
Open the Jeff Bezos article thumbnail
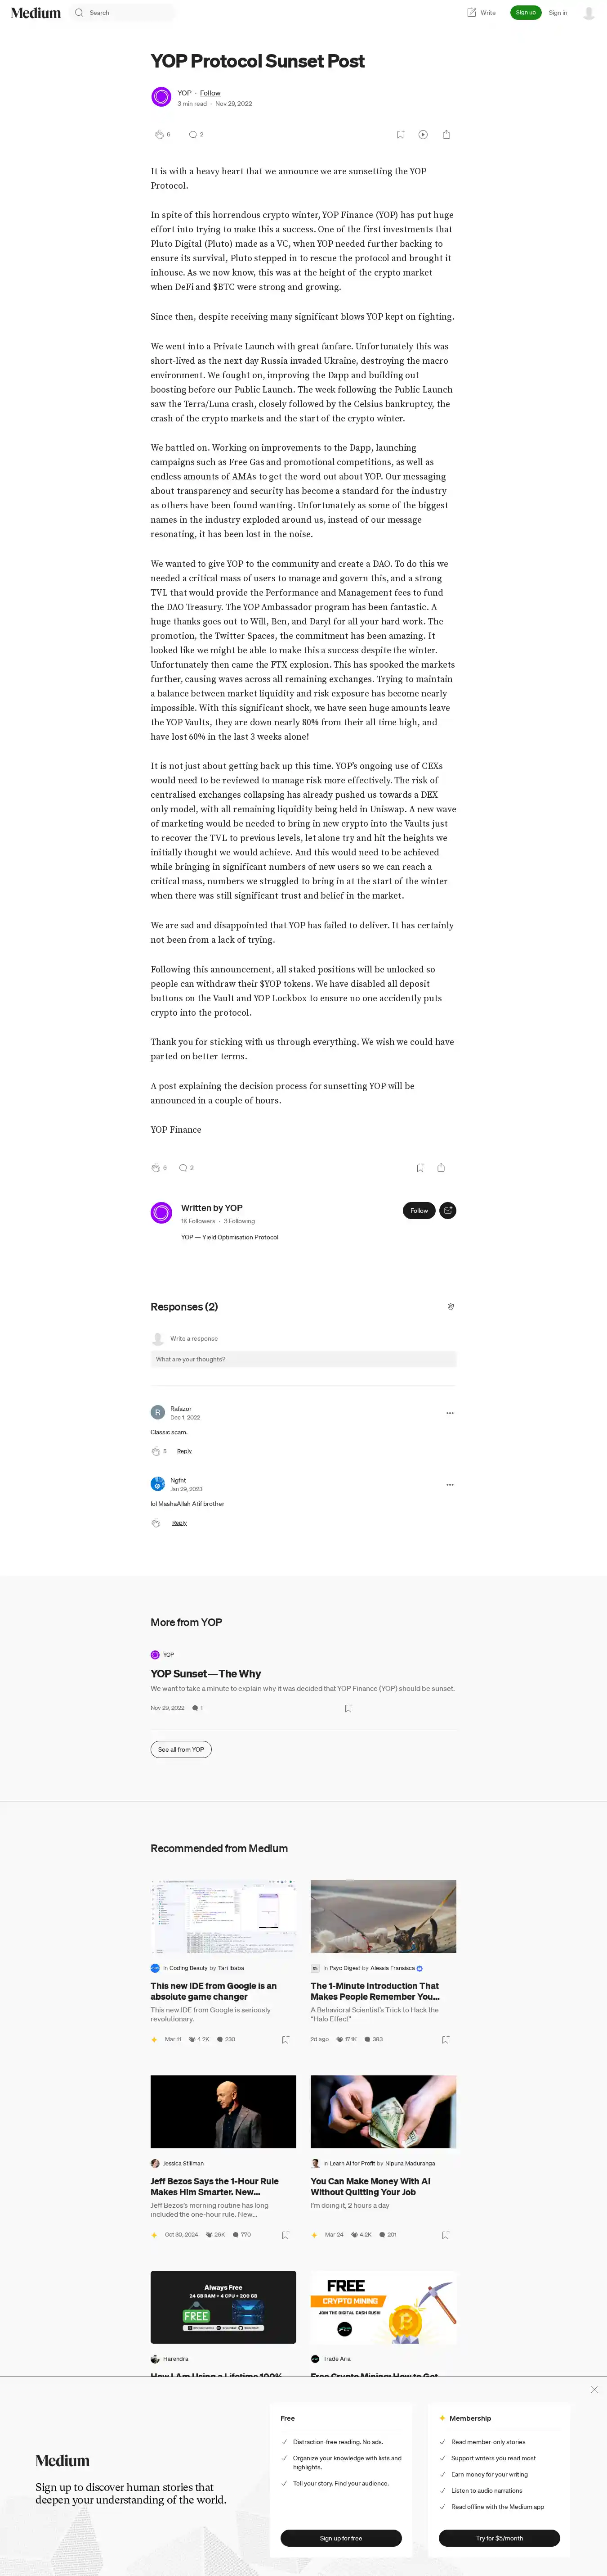click(x=223, y=2111)
